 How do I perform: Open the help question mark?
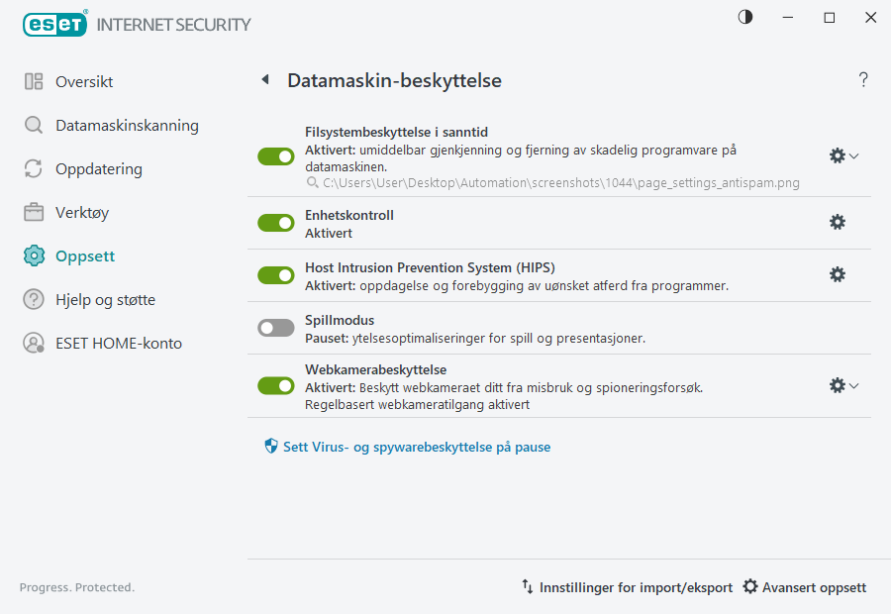click(x=862, y=79)
